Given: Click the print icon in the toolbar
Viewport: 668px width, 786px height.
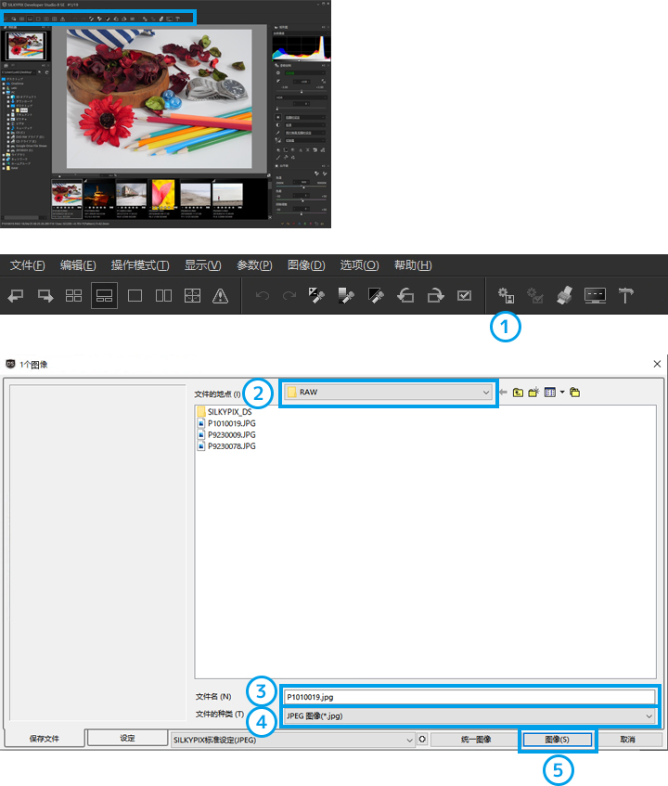Looking at the screenshot, I should (565, 296).
